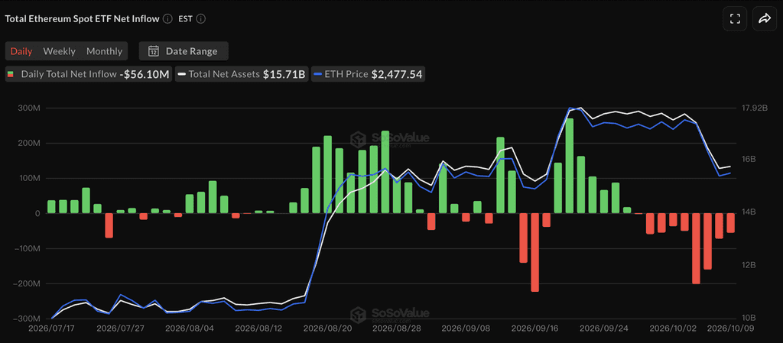Select the Daily tab
This screenshot has width=783, height=343.
tap(21, 51)
